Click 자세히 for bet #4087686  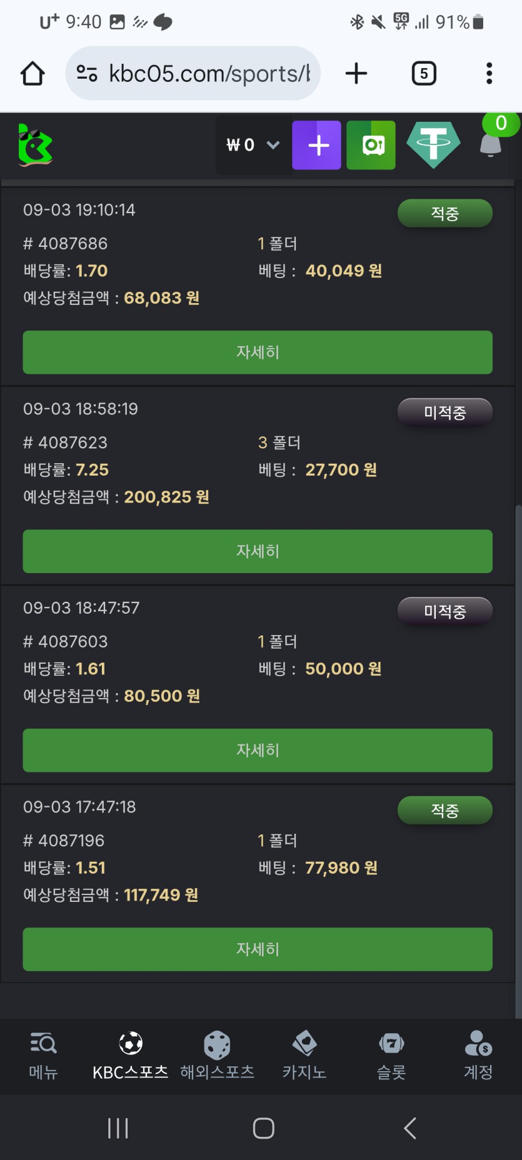tap(258, 352)
